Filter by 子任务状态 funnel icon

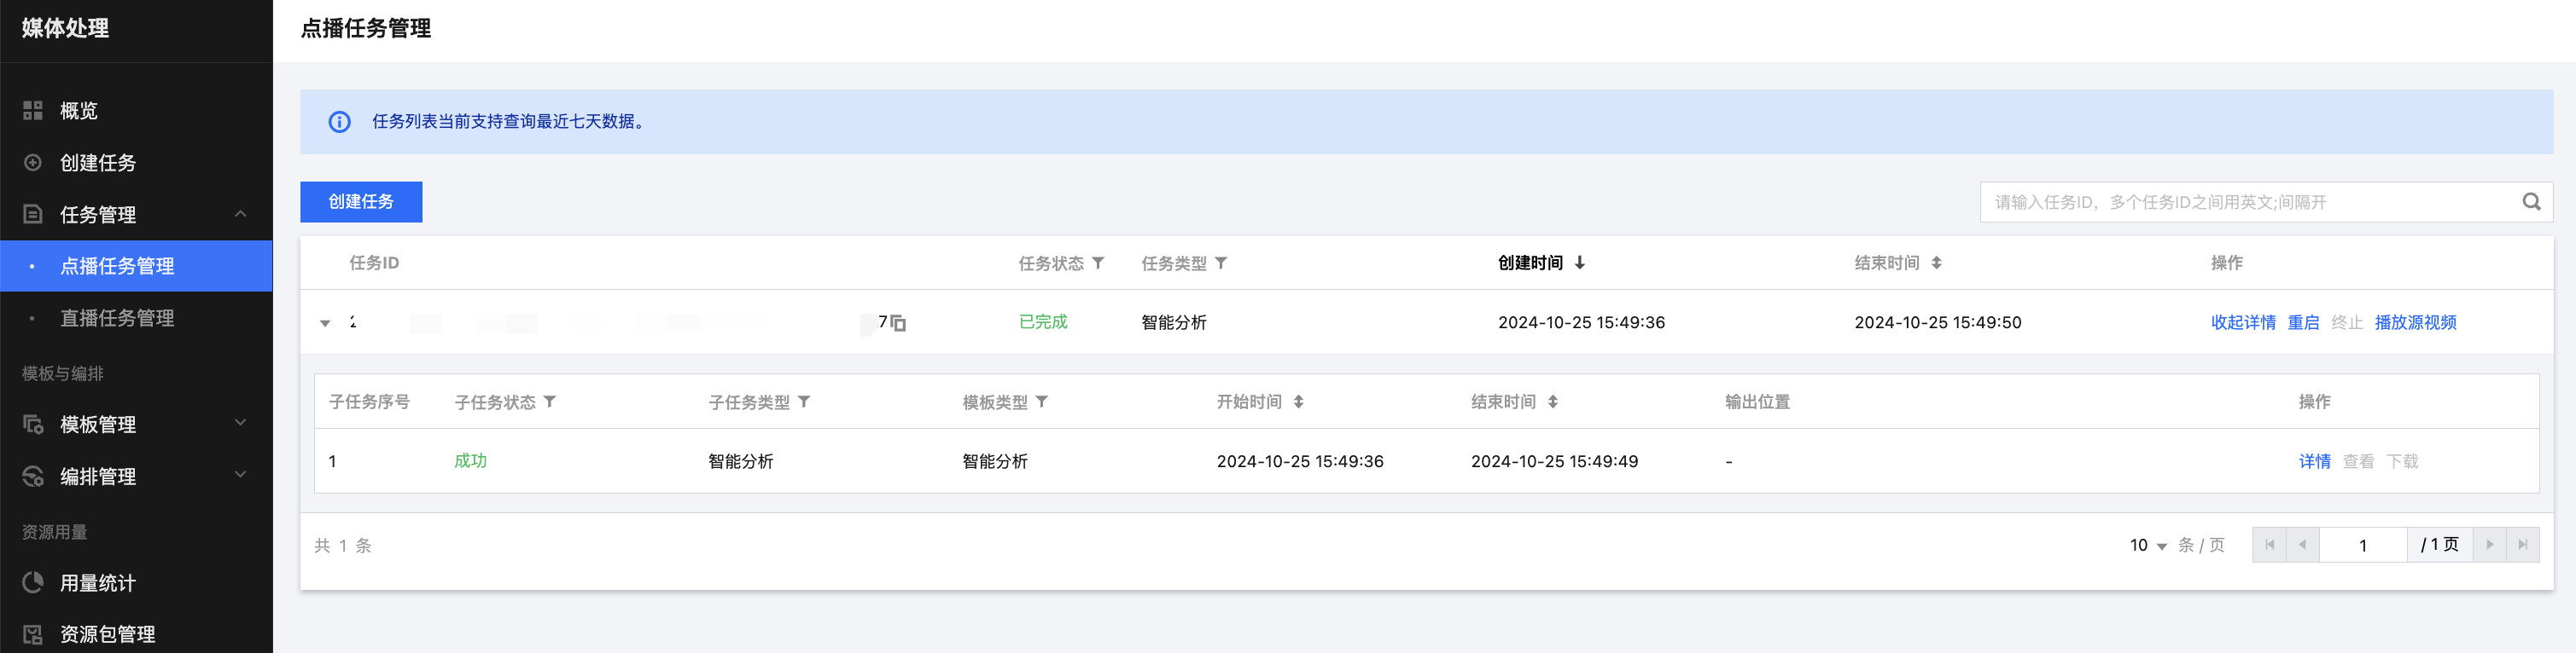click(x=550, y=402)
